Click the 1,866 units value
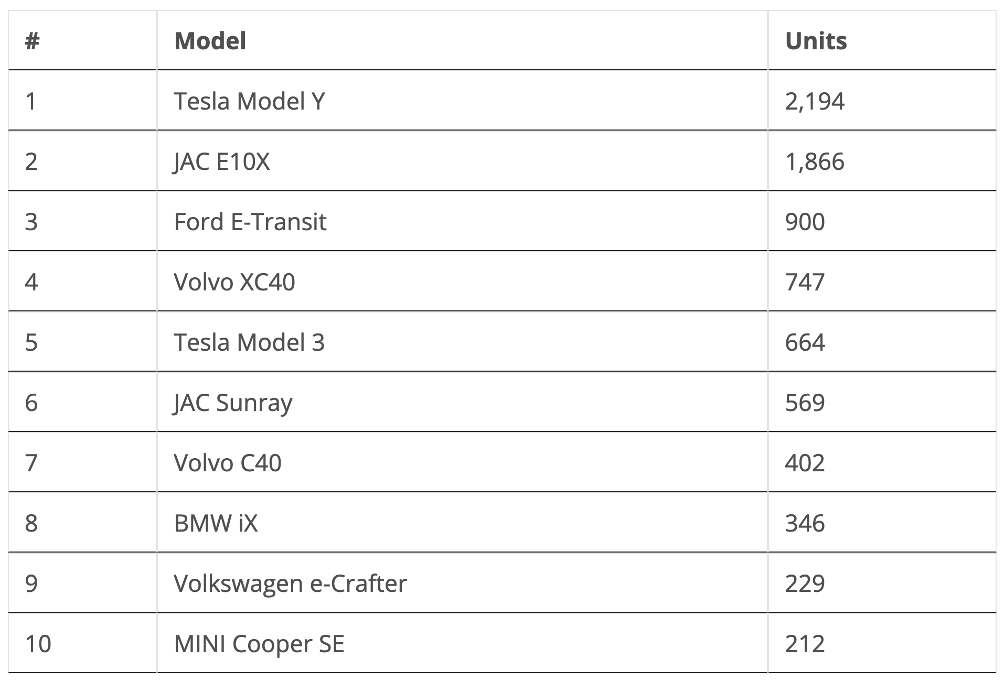 (x=815, y=161)
